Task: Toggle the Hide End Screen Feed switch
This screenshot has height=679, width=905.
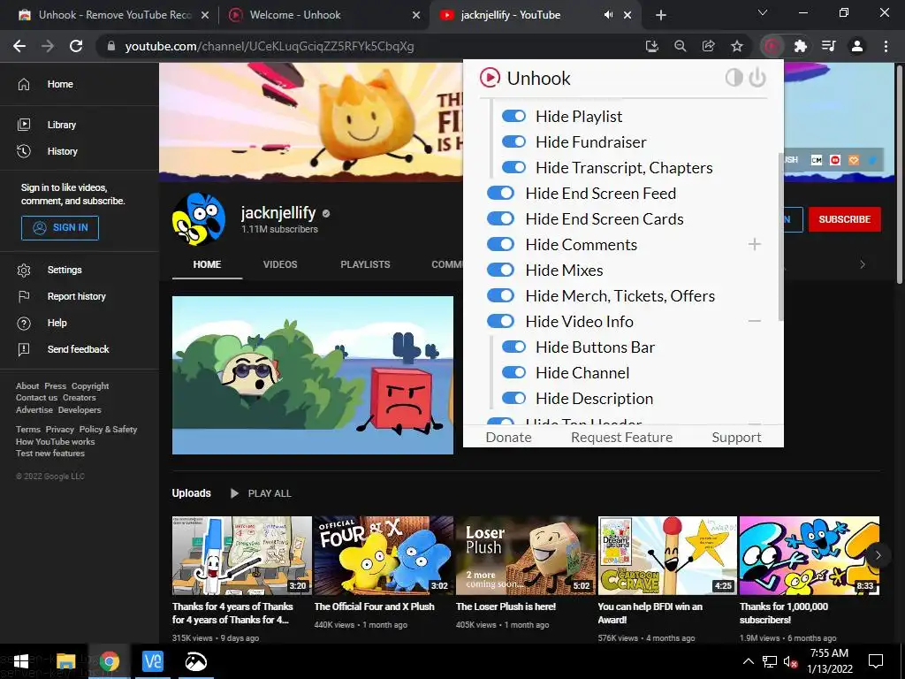Action: [x=500, y=193]
